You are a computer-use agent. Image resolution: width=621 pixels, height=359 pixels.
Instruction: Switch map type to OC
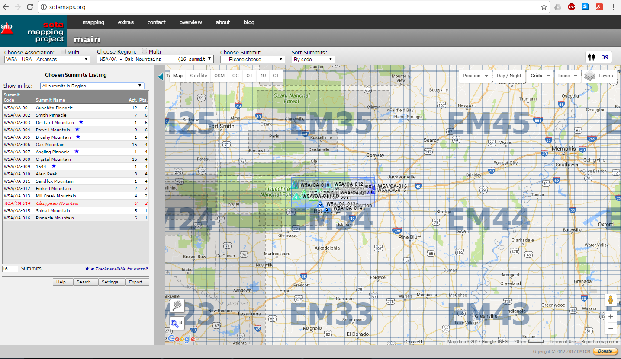(x=235, y=76)
